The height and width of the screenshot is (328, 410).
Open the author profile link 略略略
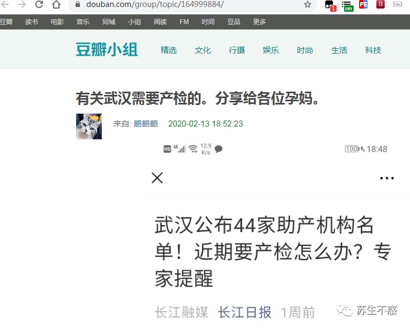[x=146, y=123]
